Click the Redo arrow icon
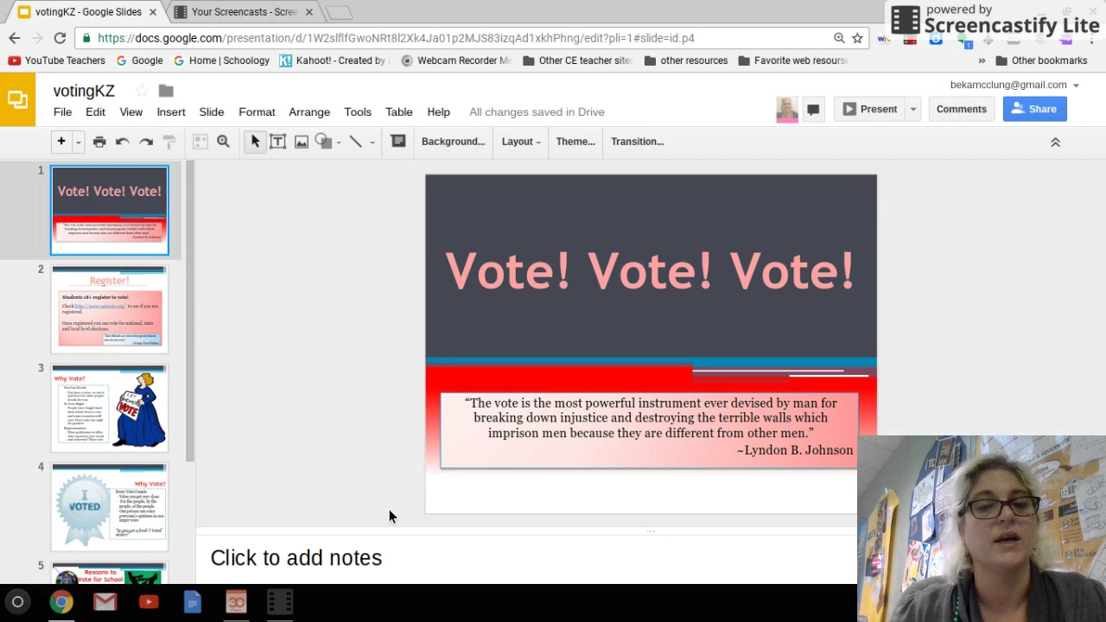Image resolution: width=1106 pixels, height=622 pixels. (x=146, y=142)
